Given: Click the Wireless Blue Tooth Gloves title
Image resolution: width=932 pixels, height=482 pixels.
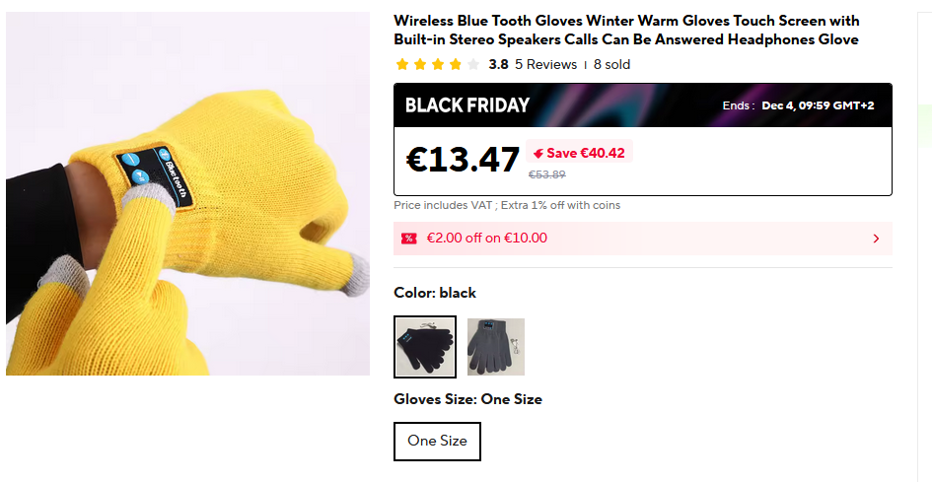Looking at the screenshot, I should coord(626,31).
